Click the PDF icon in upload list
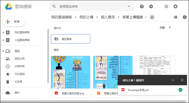Screen dimensions: 189x103 123,90
